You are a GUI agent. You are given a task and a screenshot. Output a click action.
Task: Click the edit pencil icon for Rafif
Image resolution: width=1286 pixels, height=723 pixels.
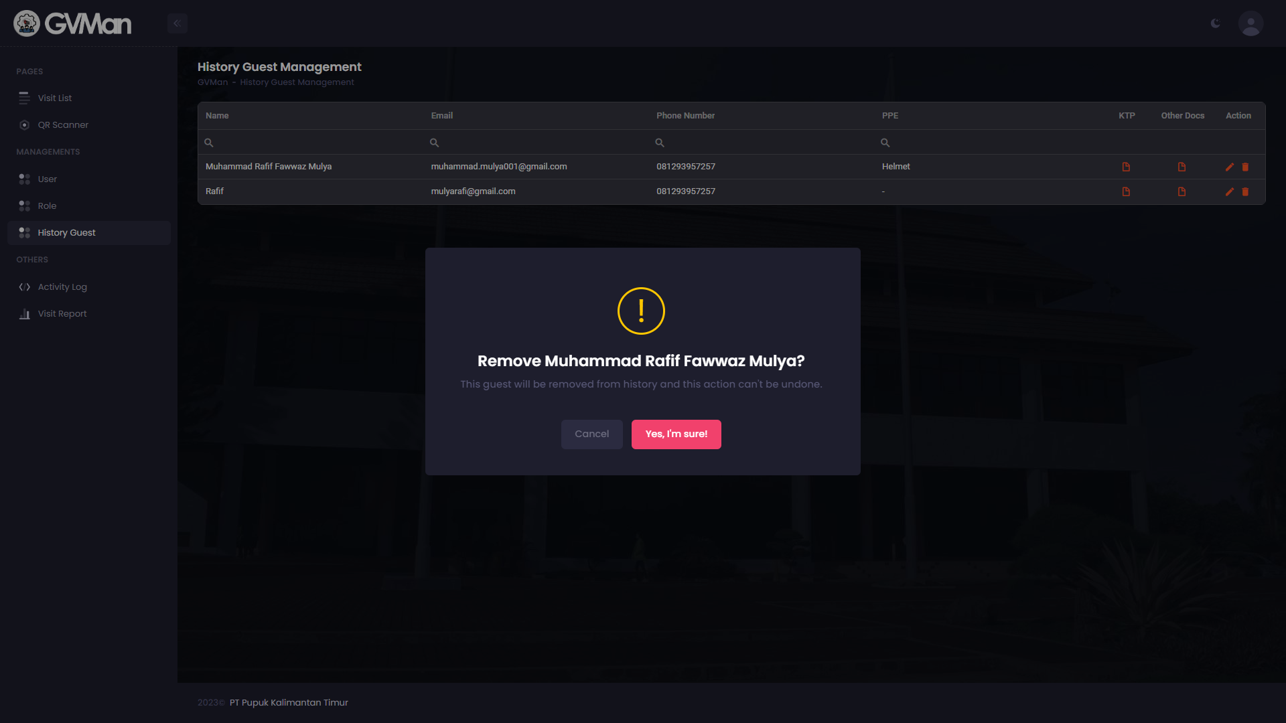click(x=1230, y=192)
